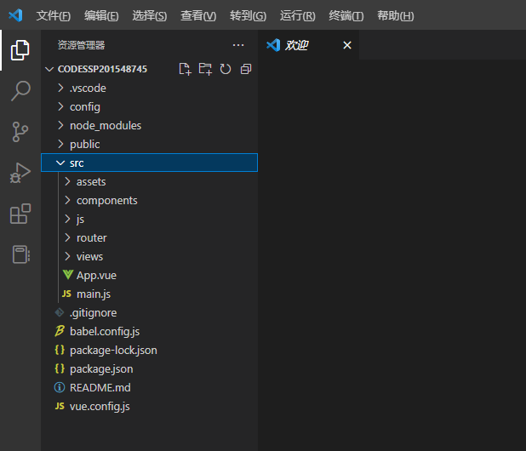Open the App.vue file
526x451 pixels.
pos(149,276)
